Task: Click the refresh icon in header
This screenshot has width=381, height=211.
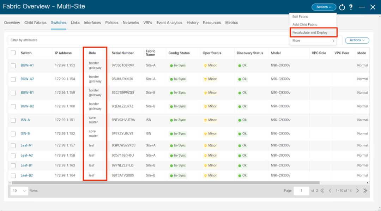Action: (x=342, y=7)
